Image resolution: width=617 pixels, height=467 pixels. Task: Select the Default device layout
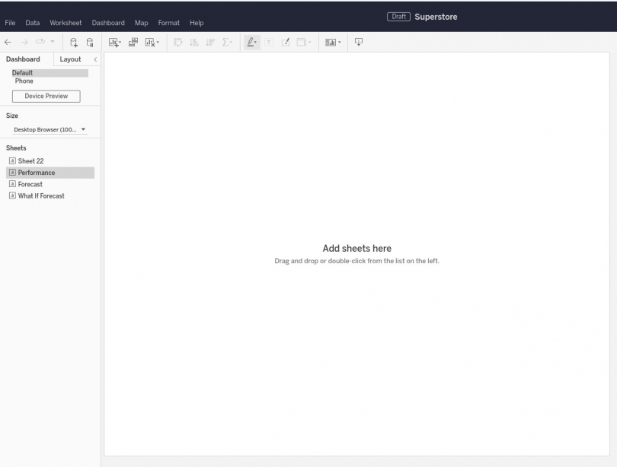(23, 72)
